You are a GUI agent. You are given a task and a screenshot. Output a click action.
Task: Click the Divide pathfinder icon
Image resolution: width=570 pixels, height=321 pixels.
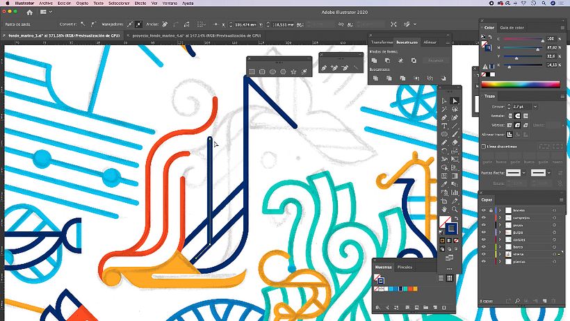375,78
